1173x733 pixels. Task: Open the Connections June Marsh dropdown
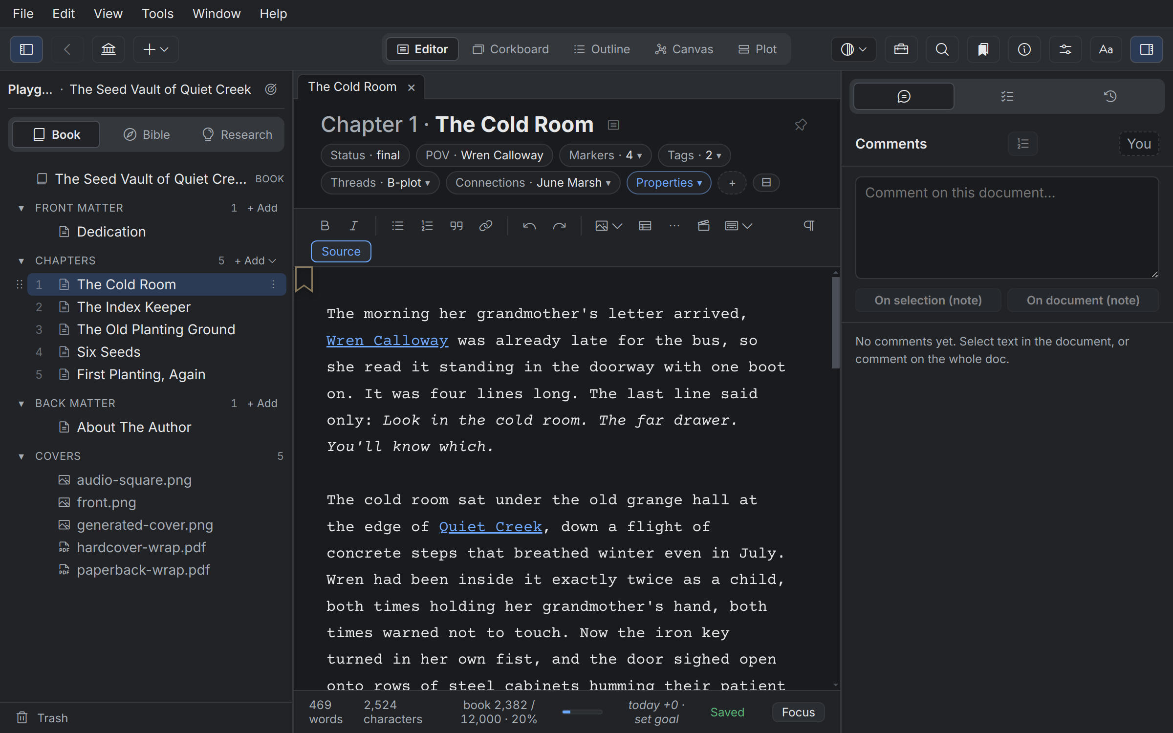[x=533, y=183]
